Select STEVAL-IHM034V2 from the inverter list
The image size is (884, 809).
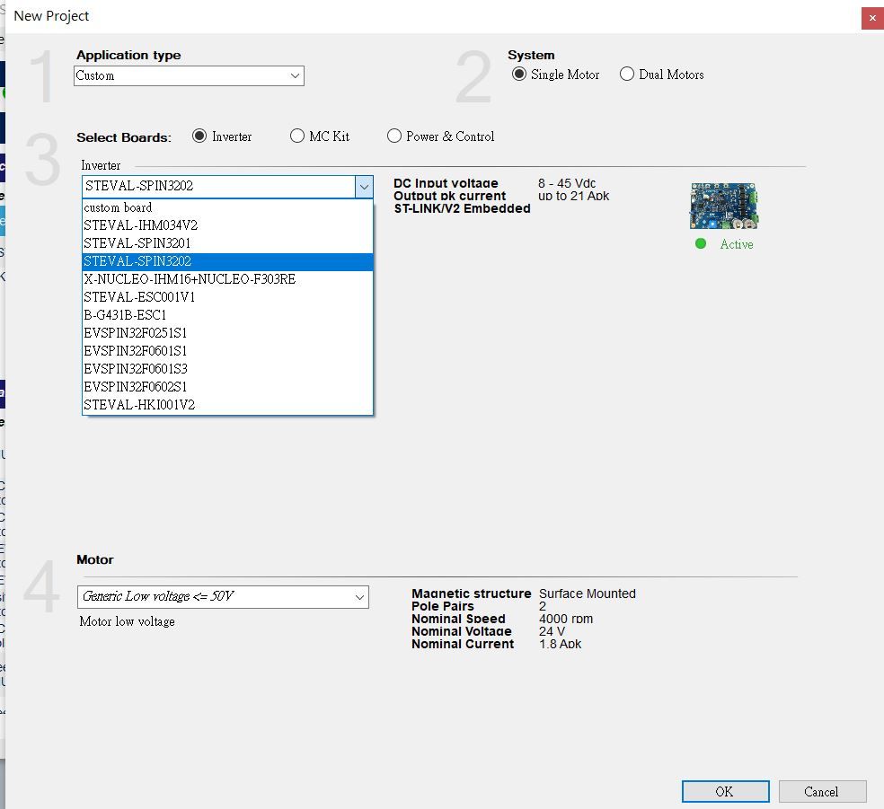click(x=228, y=225)
